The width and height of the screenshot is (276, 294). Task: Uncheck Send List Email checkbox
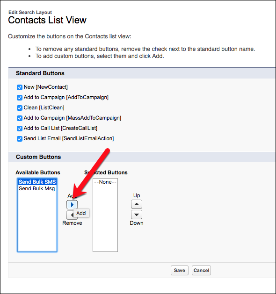pos(20,139)
